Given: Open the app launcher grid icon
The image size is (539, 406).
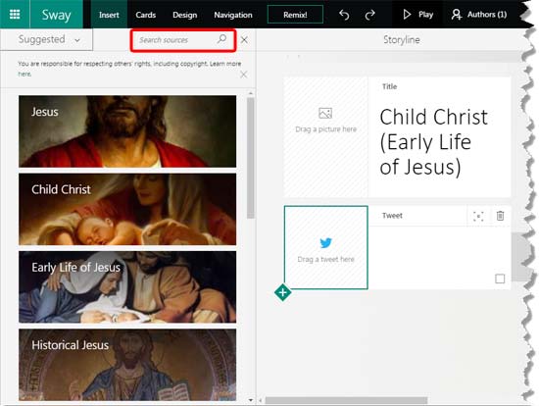Looking at the screenshot, I should point(15,14).
